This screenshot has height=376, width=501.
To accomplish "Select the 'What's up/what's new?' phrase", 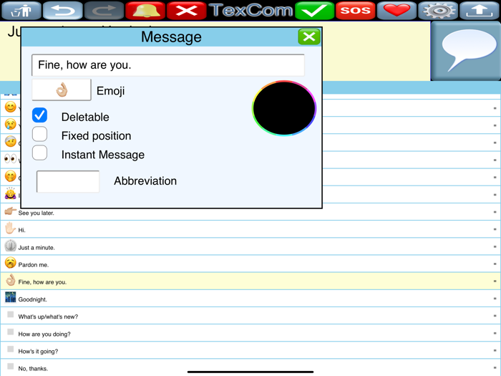I will tap(250, 316).
